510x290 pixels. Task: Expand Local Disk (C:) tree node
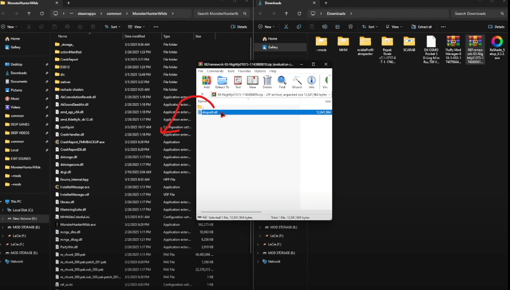click(x=3, y=210)
